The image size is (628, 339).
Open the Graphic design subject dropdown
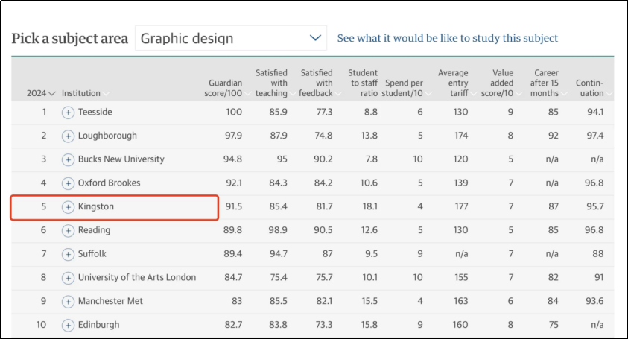(x=231, y=38)
